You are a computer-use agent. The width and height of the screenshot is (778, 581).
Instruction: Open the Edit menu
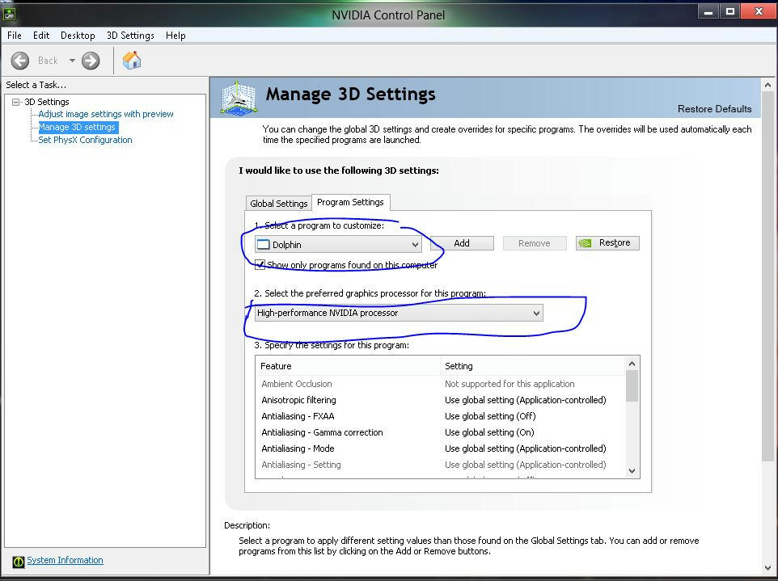coord(41,36)
